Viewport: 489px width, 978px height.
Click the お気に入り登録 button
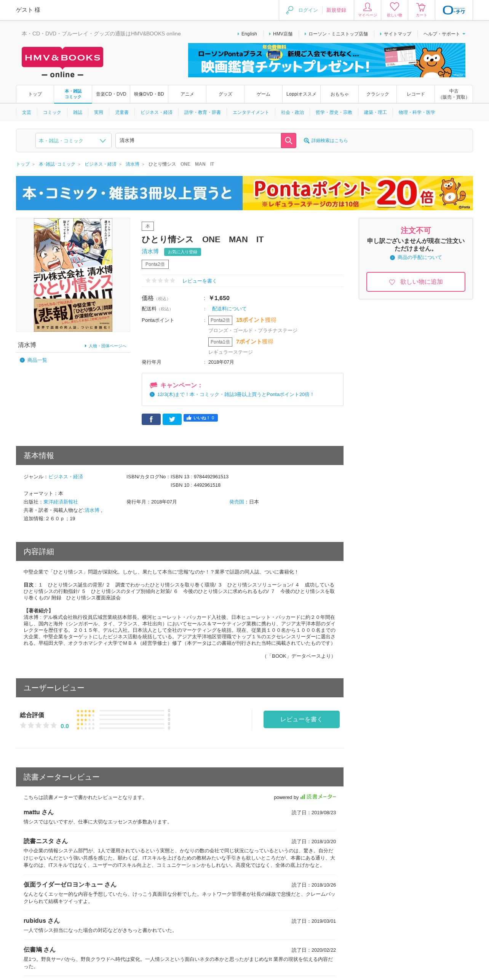[x=182, y=252]
